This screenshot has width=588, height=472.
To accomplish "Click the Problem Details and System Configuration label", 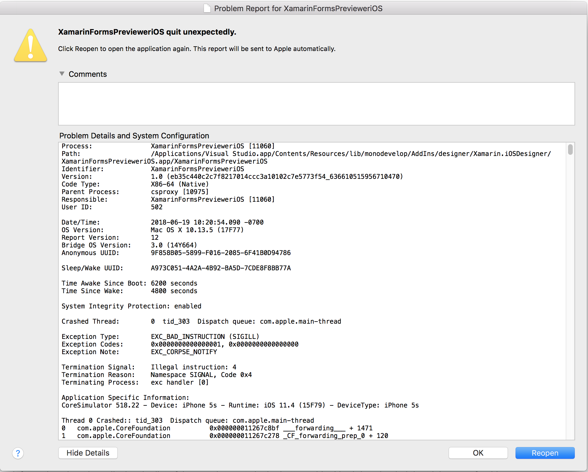I will point(134,136).
